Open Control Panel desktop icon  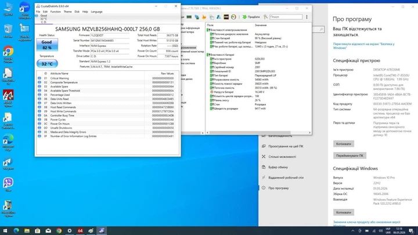pyautogui.click(x=24, y=32)
